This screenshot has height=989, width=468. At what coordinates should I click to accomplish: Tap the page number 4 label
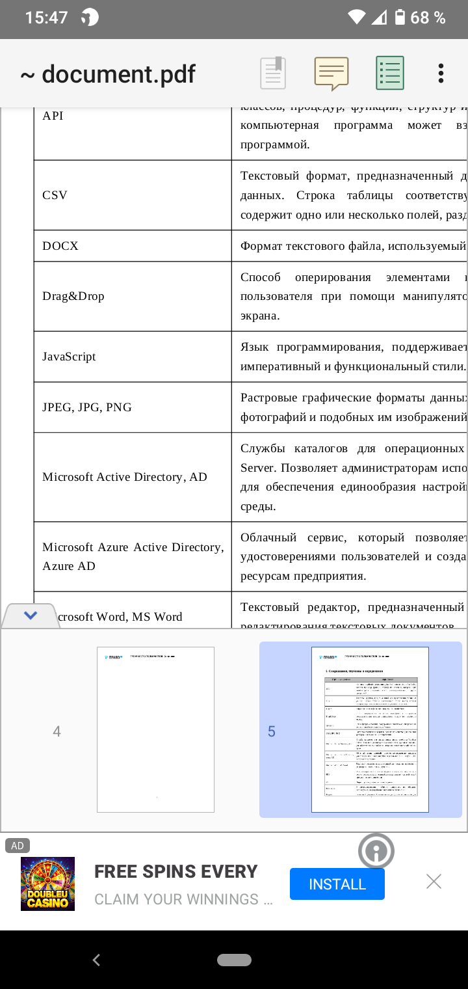pyautogui.click(x=57, y=731)
